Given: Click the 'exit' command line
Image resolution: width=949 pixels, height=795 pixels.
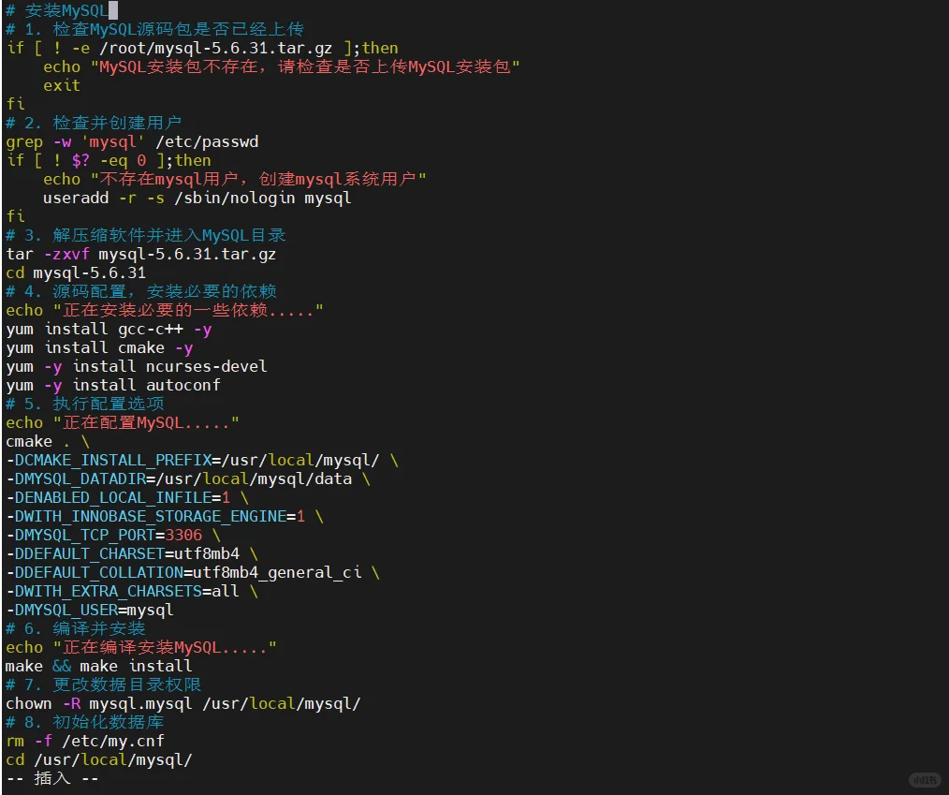Looking at the screenshot, I should tap(61, 85).
